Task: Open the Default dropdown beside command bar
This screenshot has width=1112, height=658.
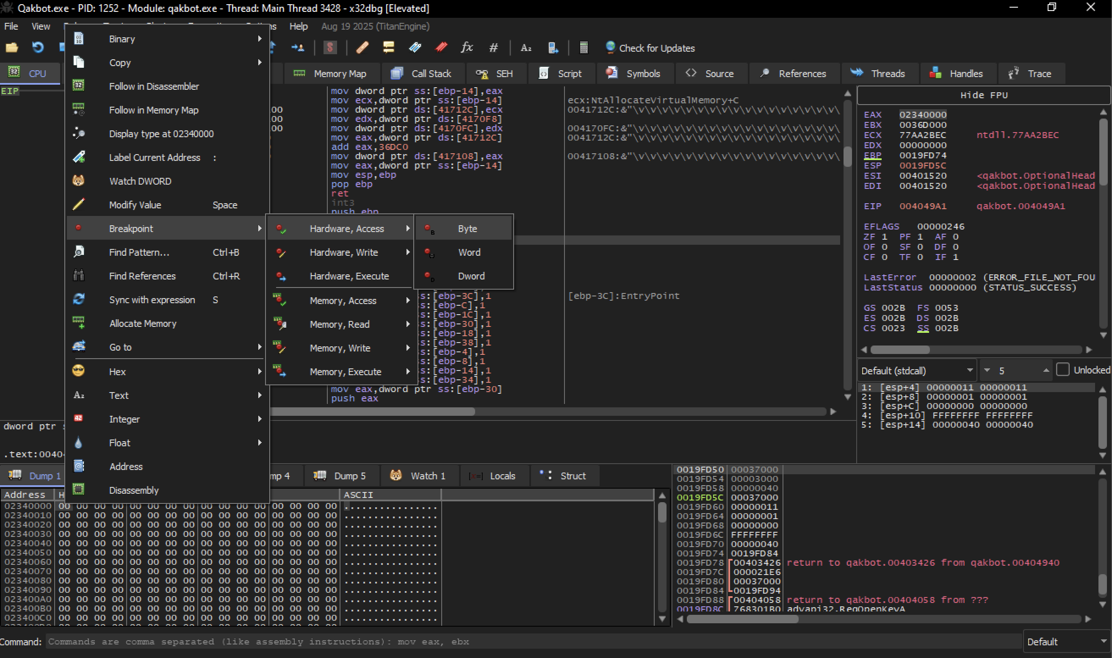Action: (1067, 641)
